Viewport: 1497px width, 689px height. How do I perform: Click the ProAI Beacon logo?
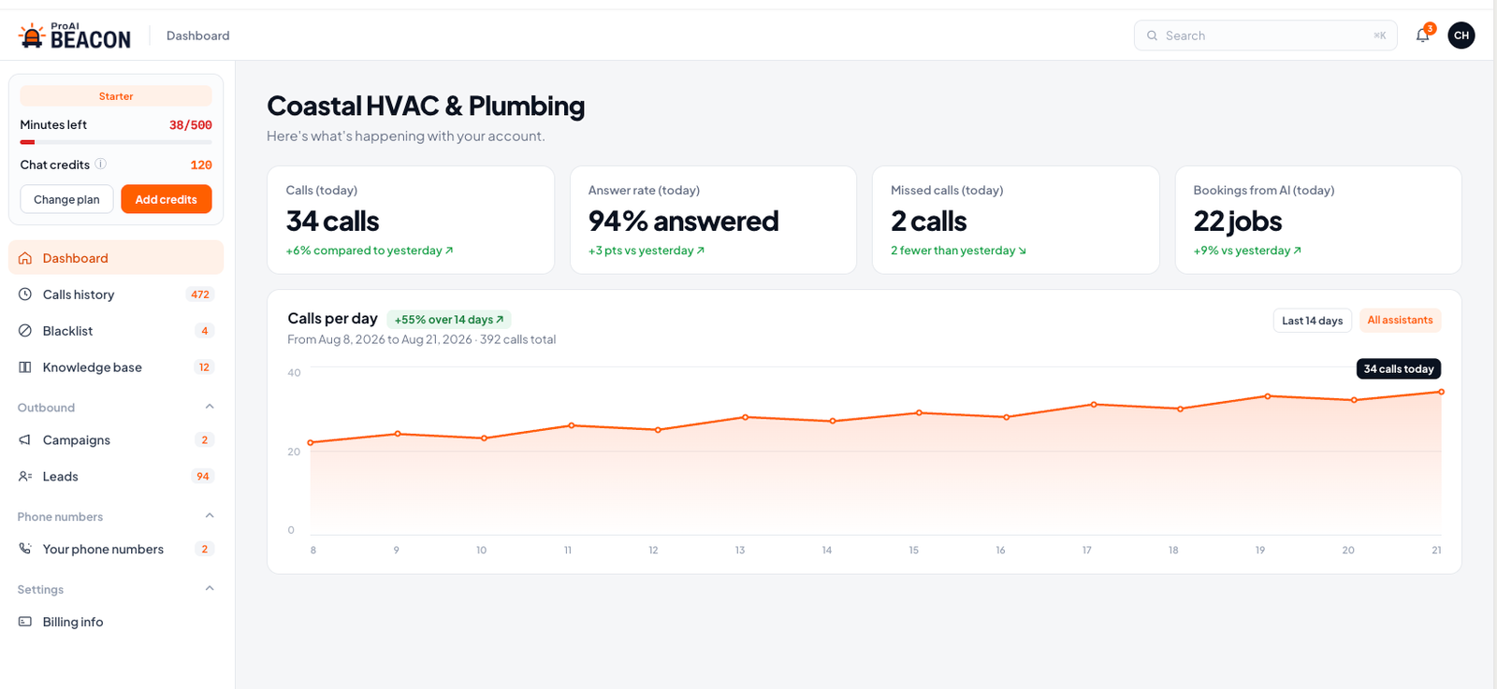coord(75,36)
